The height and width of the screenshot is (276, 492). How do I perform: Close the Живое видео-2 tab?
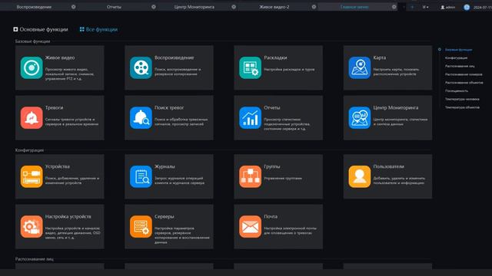coord(314,7)
